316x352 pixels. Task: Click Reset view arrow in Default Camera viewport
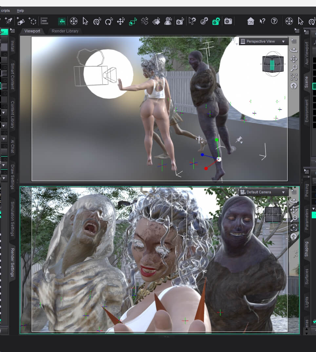click(294, 237)
